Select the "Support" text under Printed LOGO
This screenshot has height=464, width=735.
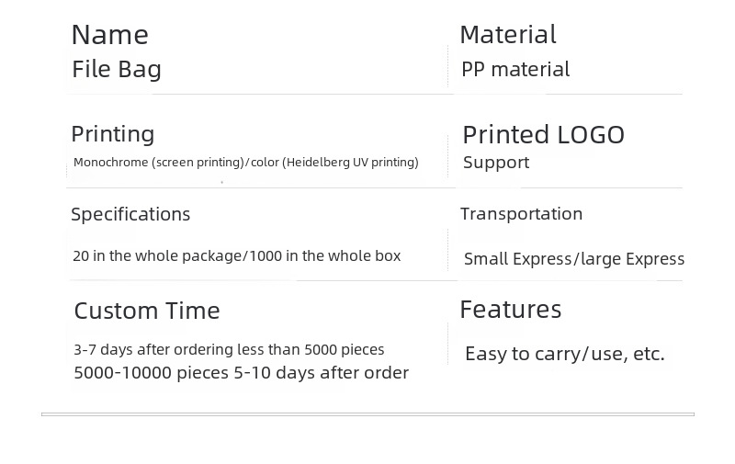[496, 163]
